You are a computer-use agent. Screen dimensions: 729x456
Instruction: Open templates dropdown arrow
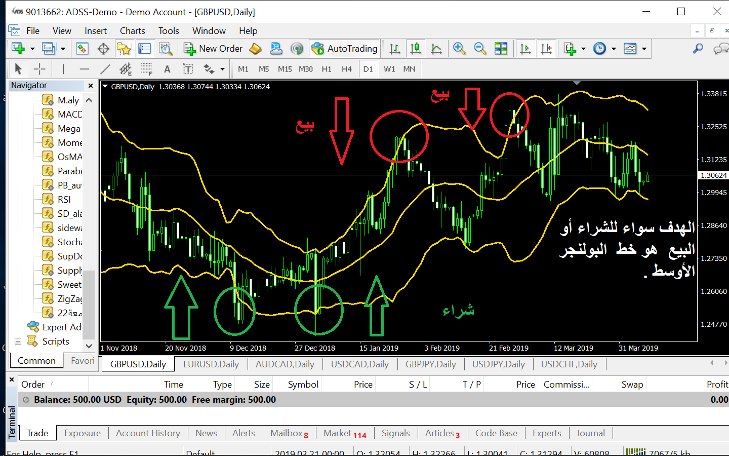point(644,49)
